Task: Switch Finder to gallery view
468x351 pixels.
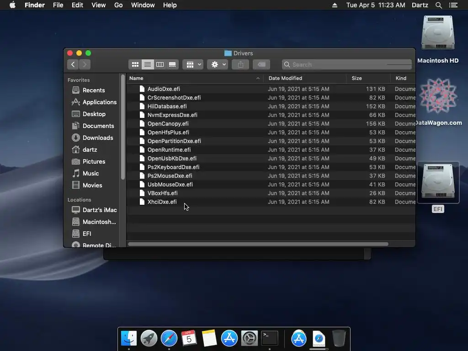Action: (x=172, y=64)
